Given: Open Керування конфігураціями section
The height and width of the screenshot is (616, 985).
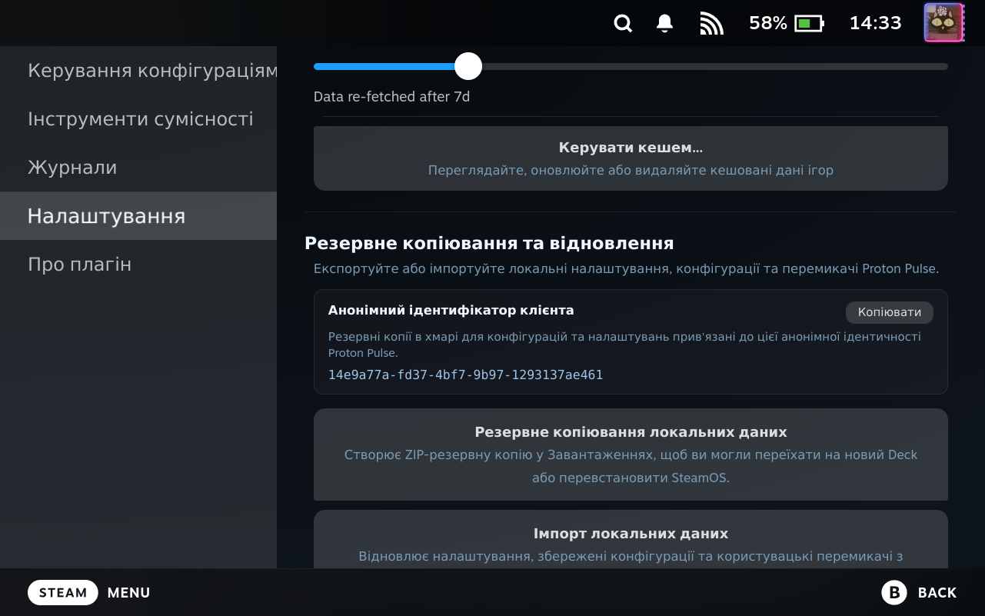Looking at the screenshot, I should click(138, 71).
